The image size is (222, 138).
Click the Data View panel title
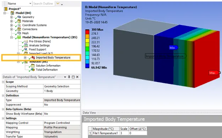(89, 113)
